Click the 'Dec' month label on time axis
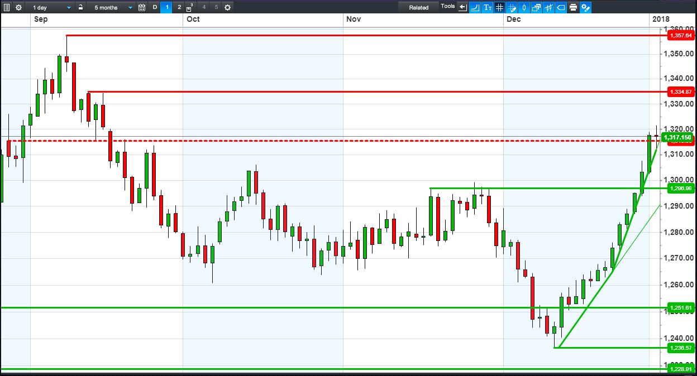The height and width of the screenshot is (376, 697). point(513,20)
